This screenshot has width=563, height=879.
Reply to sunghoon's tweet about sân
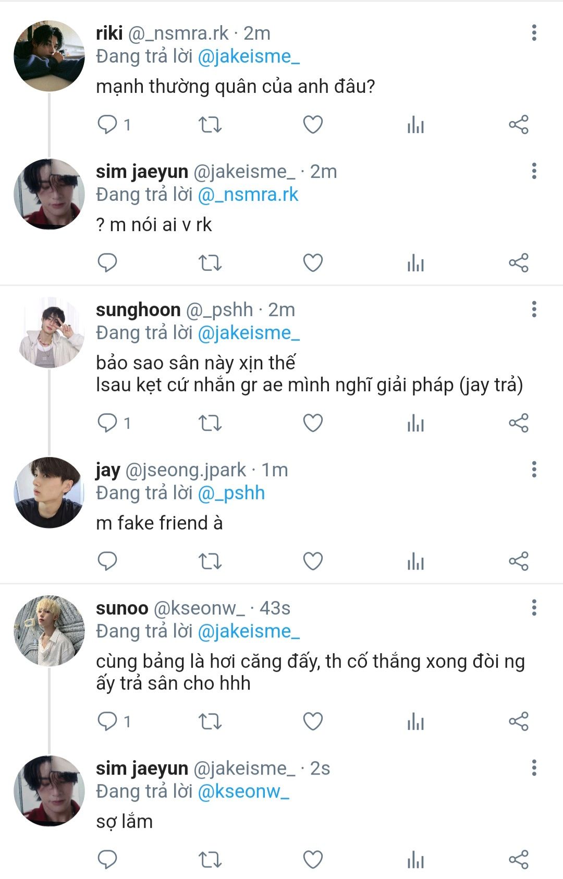108,423
